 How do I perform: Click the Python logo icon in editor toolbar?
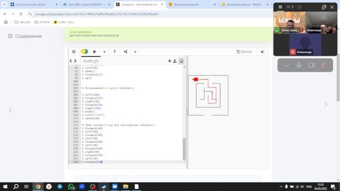coord(84,51)
